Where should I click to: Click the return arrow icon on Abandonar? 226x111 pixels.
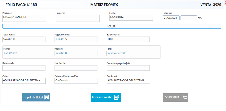click(185, 97)
